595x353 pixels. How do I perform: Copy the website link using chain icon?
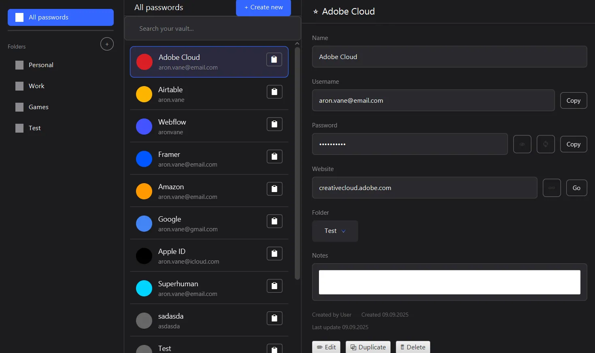point(552,188)
